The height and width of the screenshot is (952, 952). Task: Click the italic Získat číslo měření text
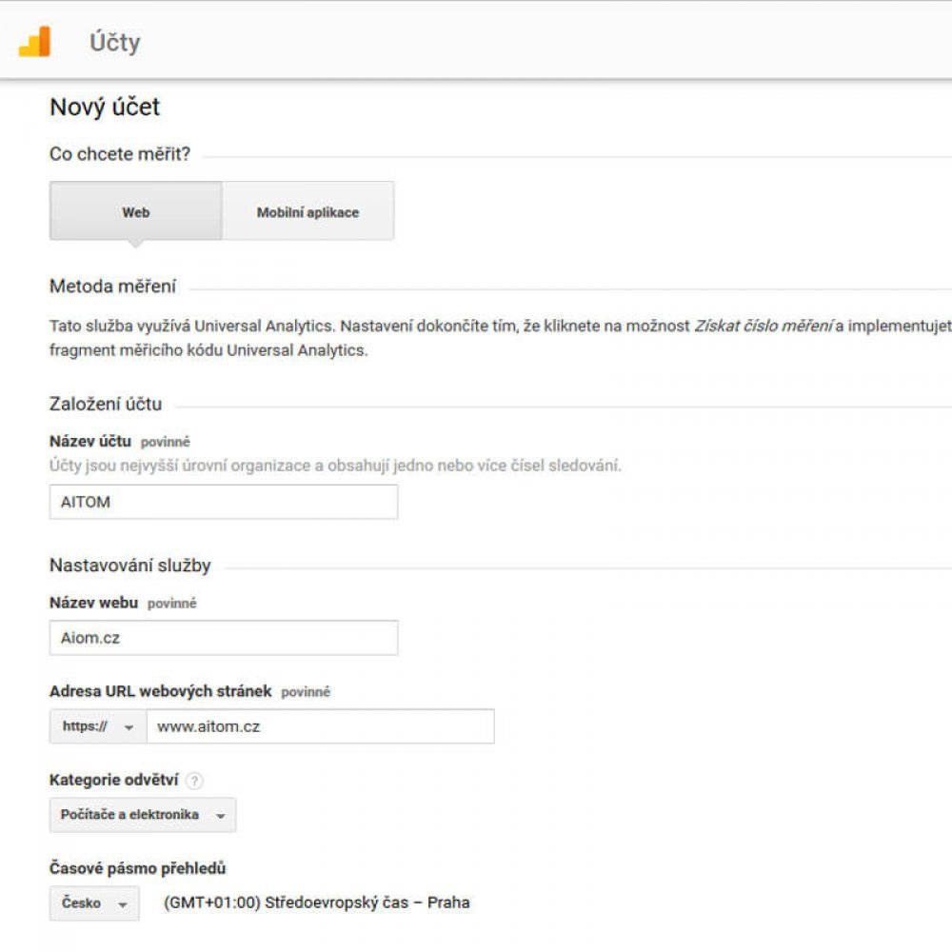(x=762, y=326)
